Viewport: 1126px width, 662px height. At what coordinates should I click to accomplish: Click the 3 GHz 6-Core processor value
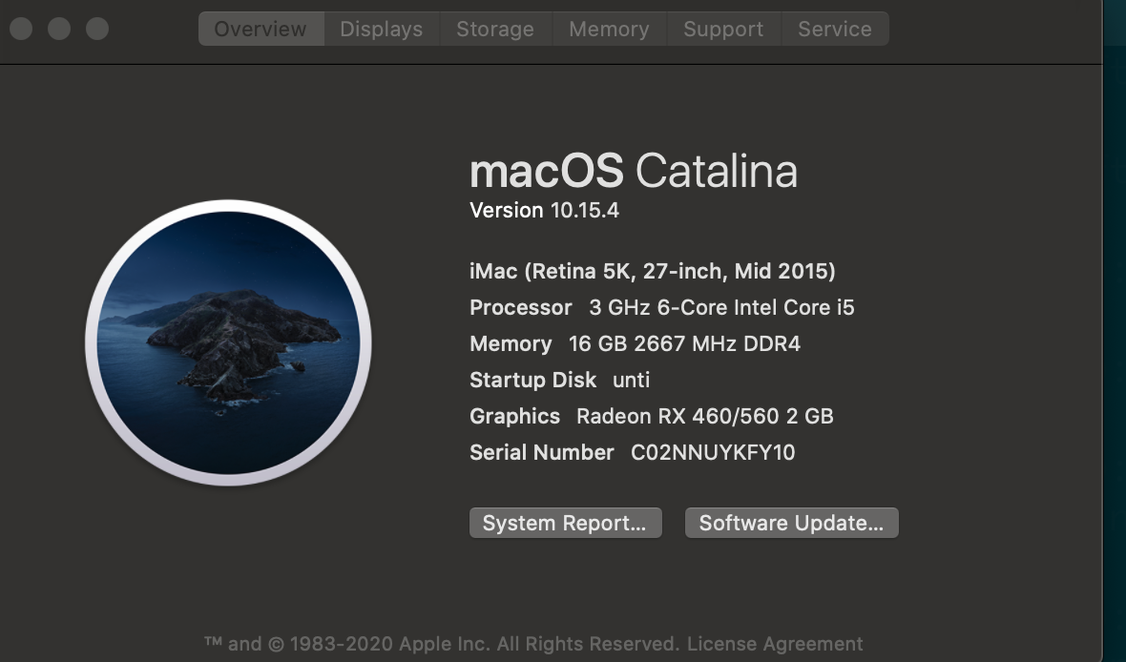[x=721, y=307]
